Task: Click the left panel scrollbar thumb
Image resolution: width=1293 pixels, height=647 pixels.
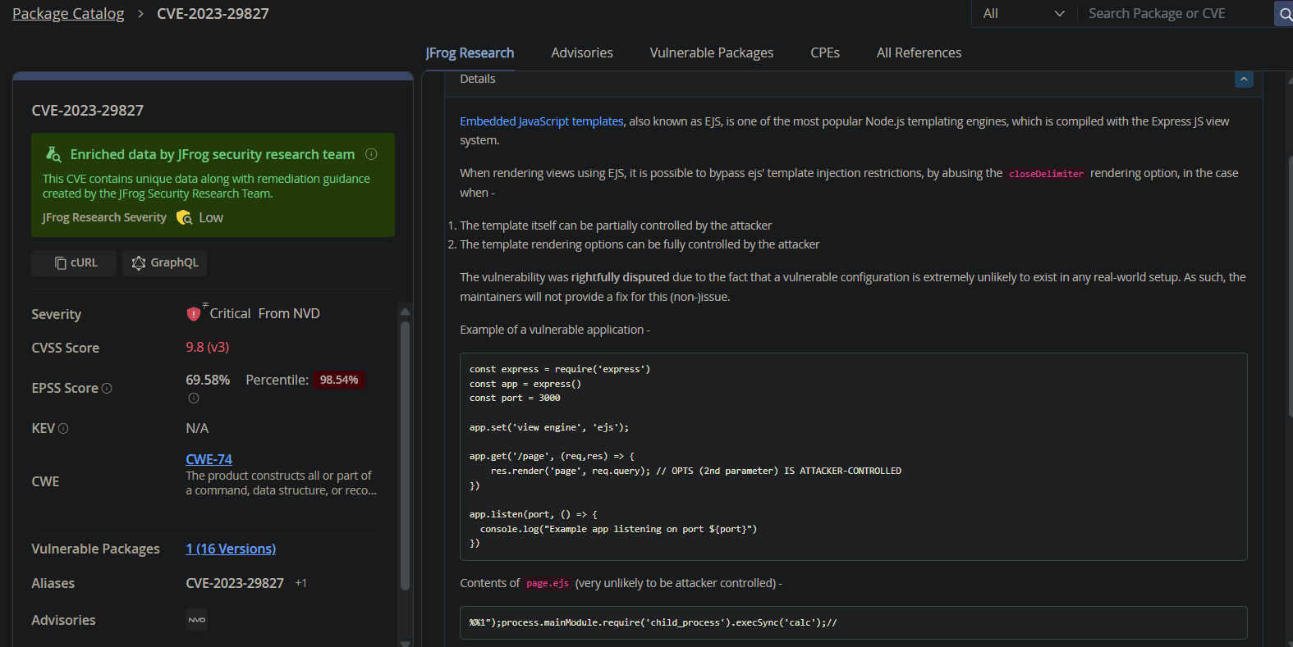Action: pos(405,455)
